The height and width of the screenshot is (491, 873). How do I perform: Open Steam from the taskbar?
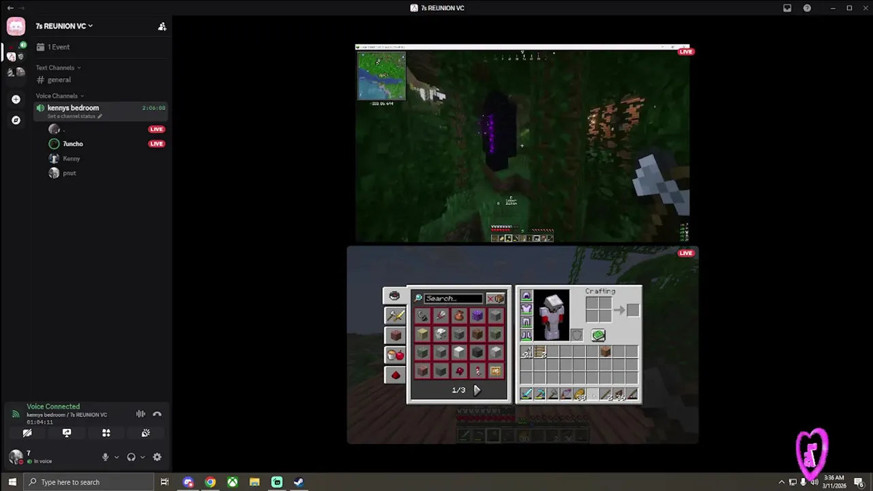pyautogui.click(x=299, y=482)
